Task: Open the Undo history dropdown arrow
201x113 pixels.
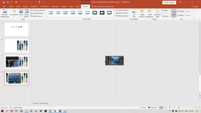Action: coord(10,2)
